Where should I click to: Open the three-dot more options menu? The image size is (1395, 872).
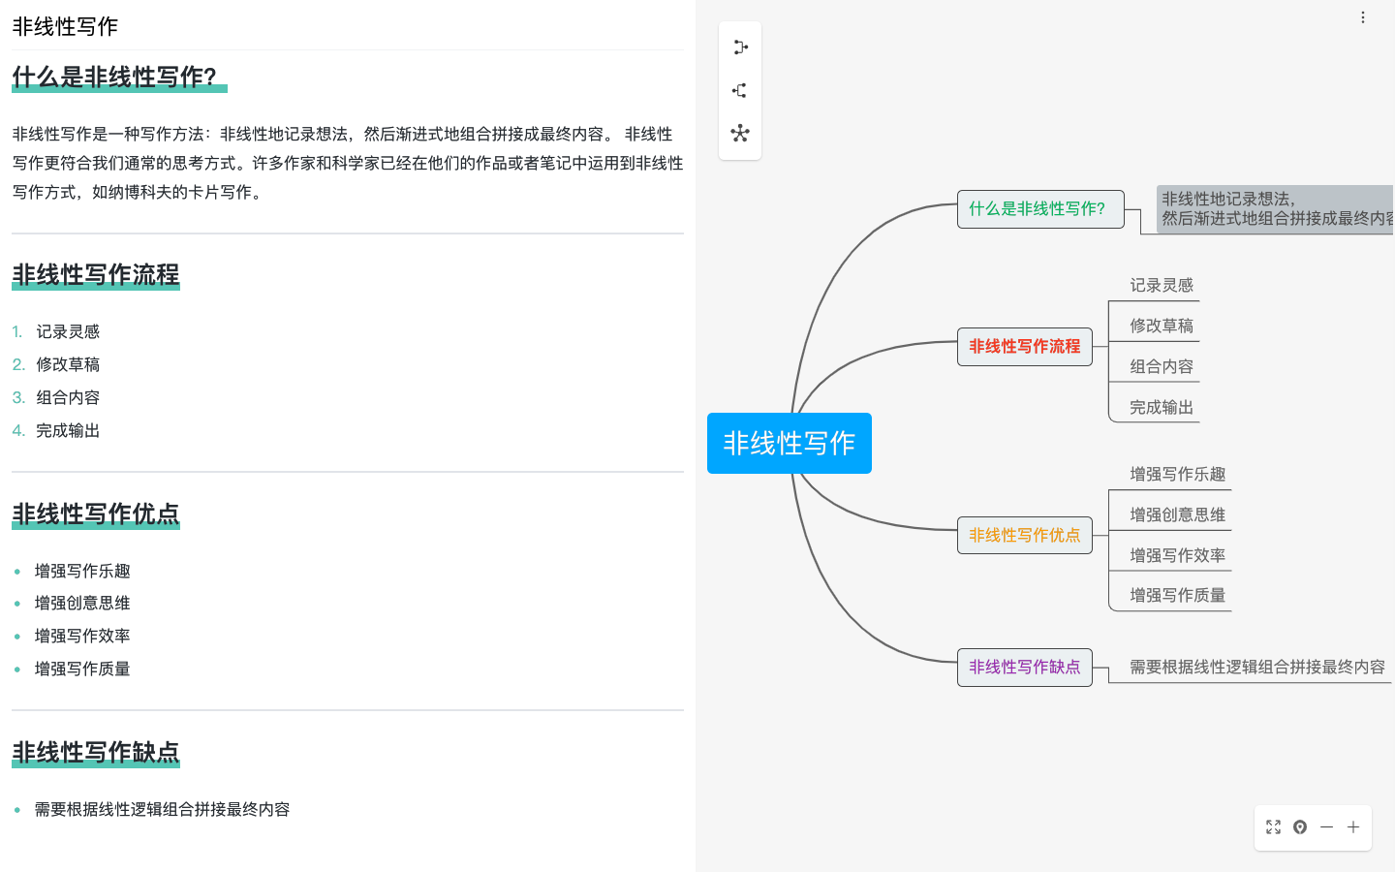pyautogui.click(x=1362, y=17)
